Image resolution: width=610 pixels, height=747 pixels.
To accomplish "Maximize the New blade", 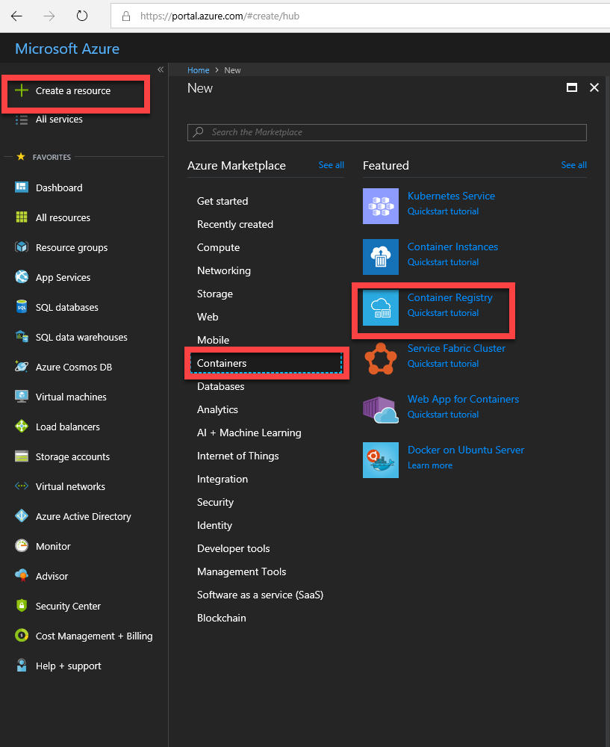I will coord(572,87).
